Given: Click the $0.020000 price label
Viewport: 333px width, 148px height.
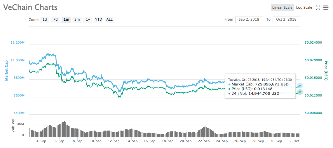Looking at the screenshot, I should 313,60.
